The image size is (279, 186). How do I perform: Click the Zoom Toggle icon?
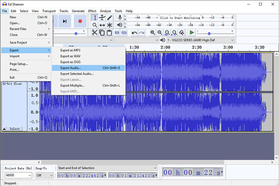point(182,33)
